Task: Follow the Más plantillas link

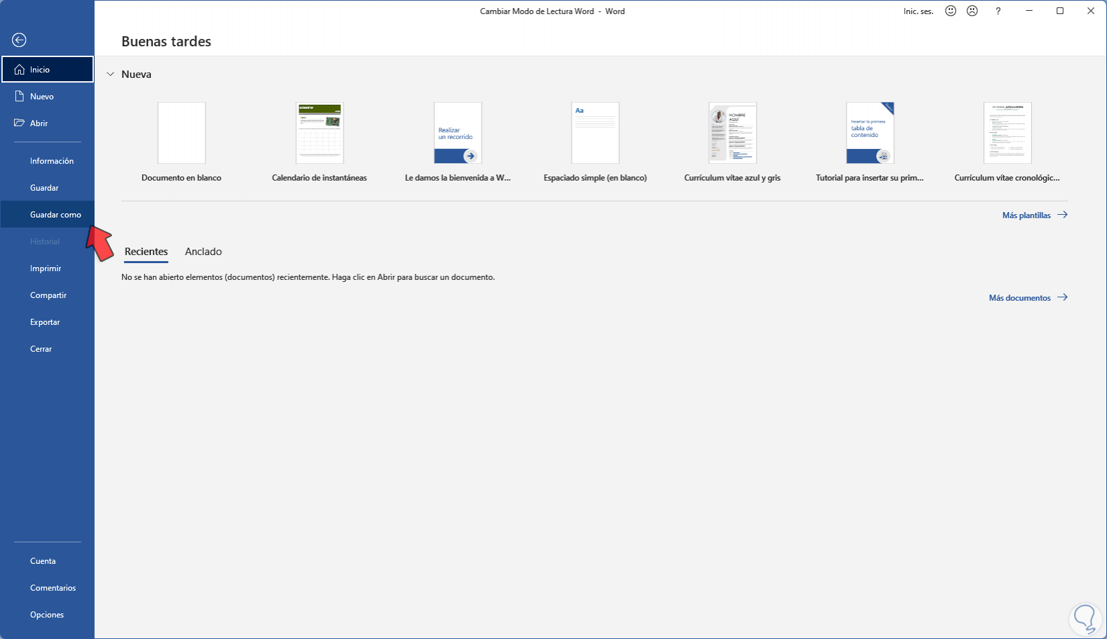Action: 1035,215
